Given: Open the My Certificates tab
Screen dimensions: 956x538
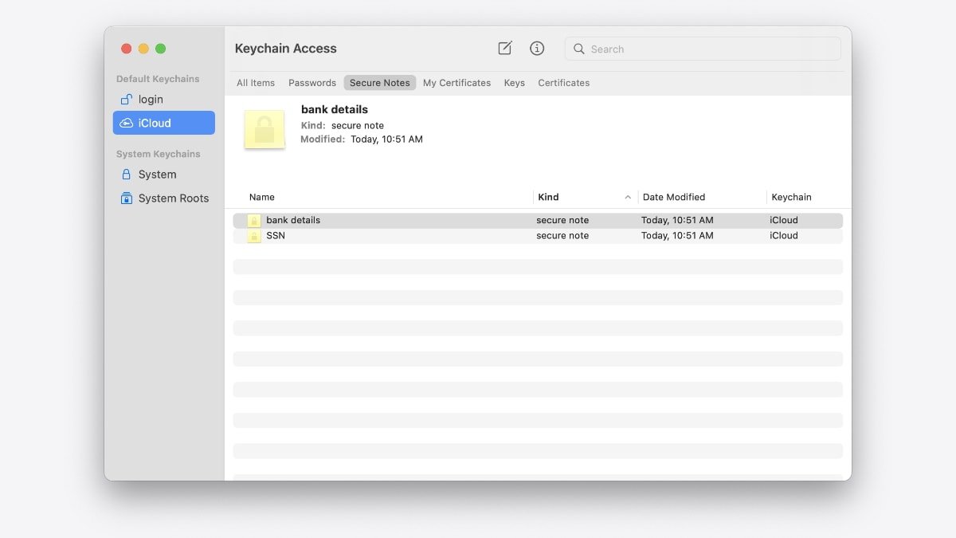Looking at the screenshot, I should pos(456,83).
